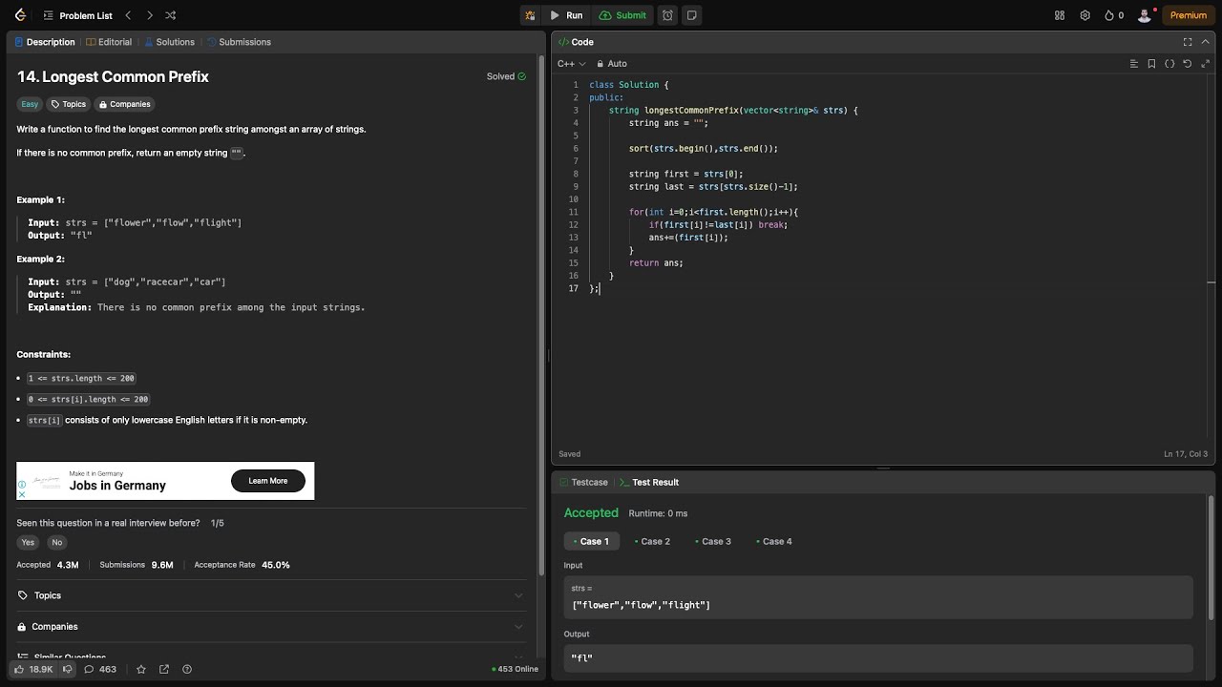Switch to the Submissions tab
The image size is (1222, 687).
pos(239,42)
